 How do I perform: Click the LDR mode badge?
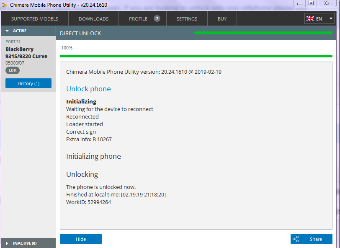(x=13, y=70)
